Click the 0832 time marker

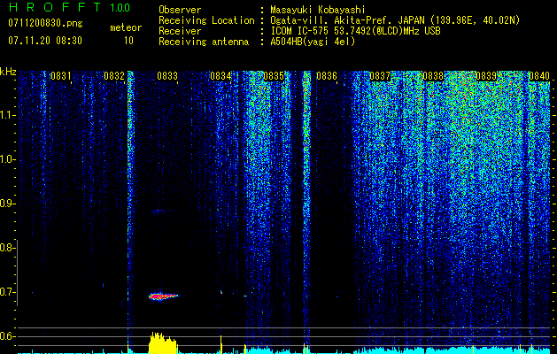pos(114,76)
